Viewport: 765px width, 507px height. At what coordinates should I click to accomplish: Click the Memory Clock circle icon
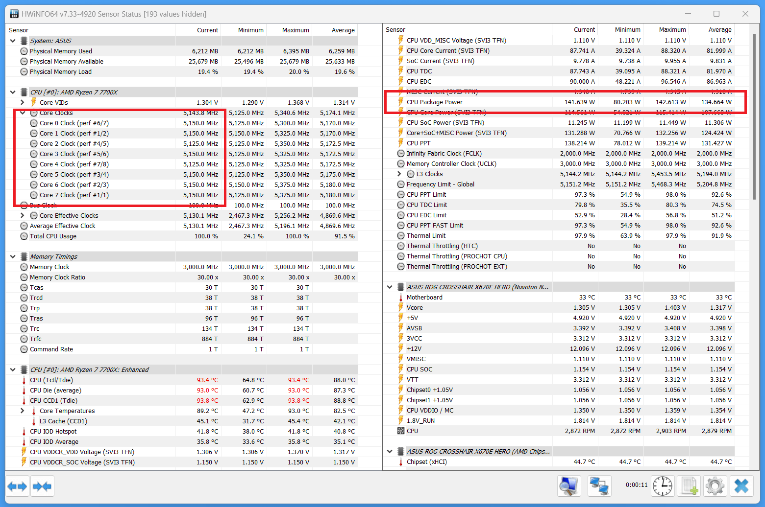tap(24, 267)
